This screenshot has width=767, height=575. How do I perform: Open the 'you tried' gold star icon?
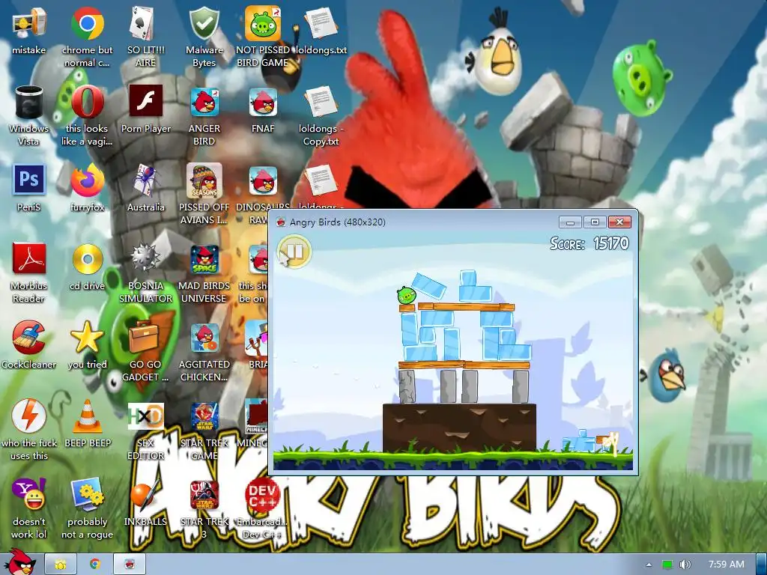click(87, 344)
